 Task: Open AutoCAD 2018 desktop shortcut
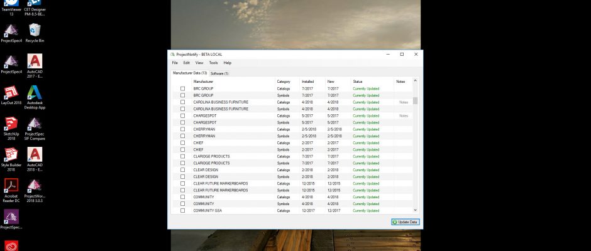(35, 159)
